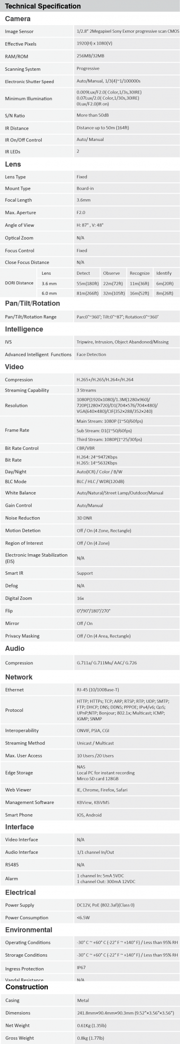Select the Protocol row label
The width and height of the screenshot is (180, 1044).
(x=14, y=710)
